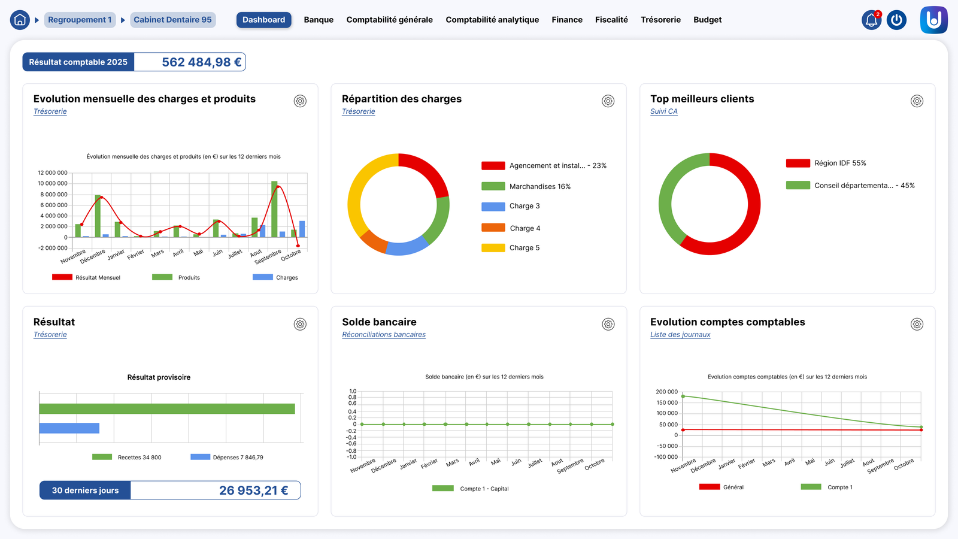Click the blue Dépenses bar in Résultat chart
This screenshot has width=958, height=539.
pyautogui.click(x=69, y=428)
